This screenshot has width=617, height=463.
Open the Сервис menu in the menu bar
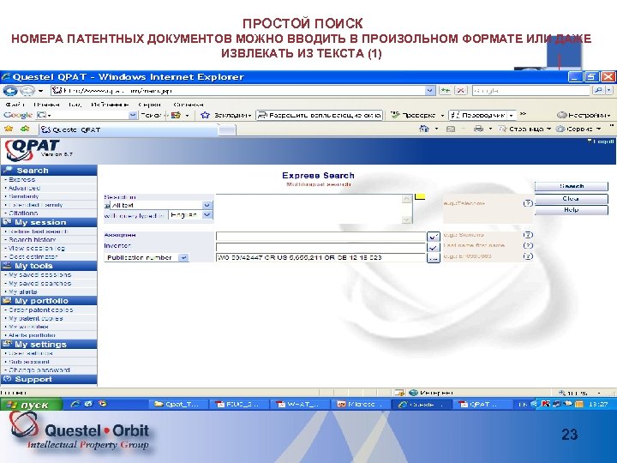pyautogui.click(x=150, y=105)
